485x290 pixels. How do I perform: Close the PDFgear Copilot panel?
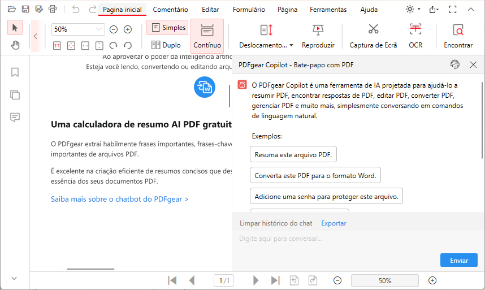pos(473,64)
